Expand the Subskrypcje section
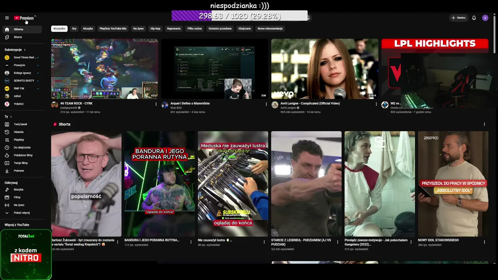498x280 pixels. (x=15, y=50)
